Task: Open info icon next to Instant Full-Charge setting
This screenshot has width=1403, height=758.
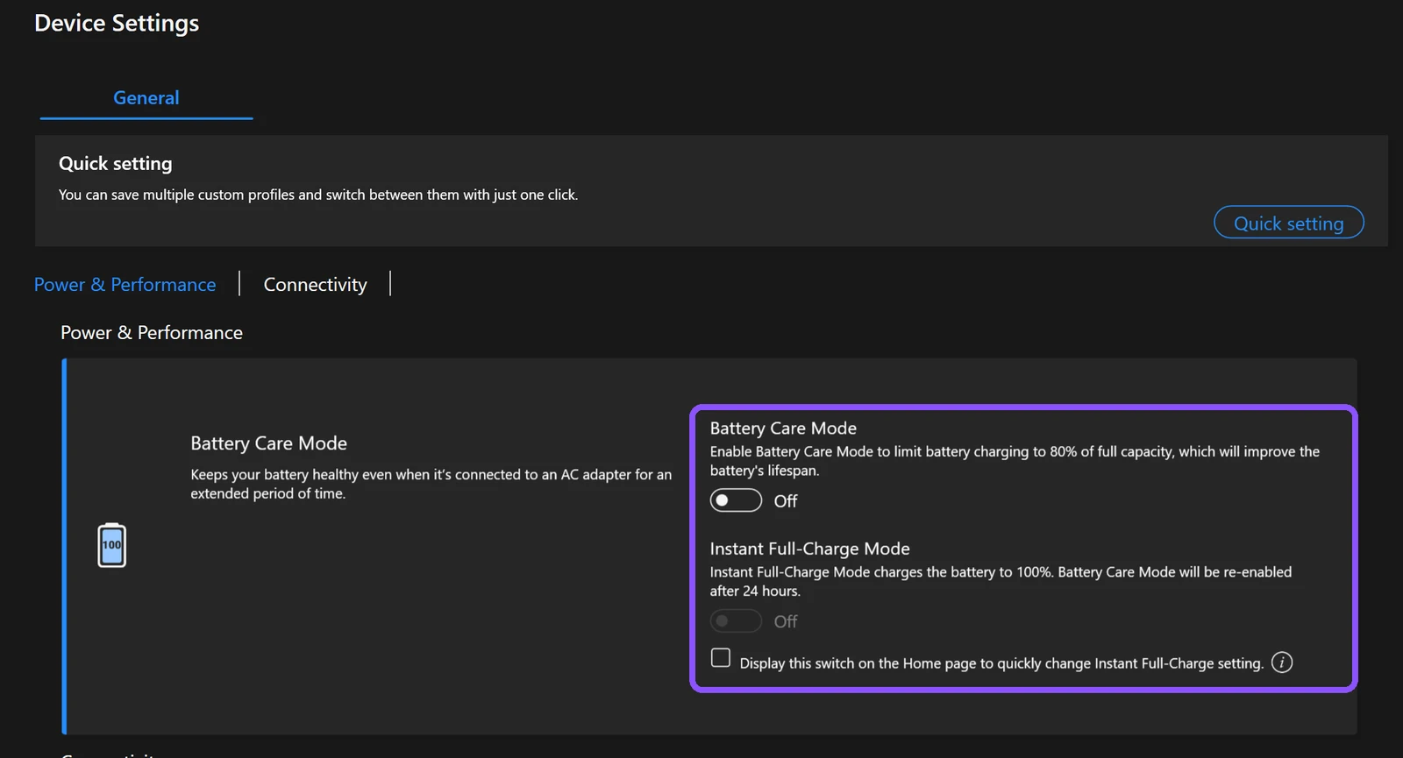Action: click(x=1282, y=662)
